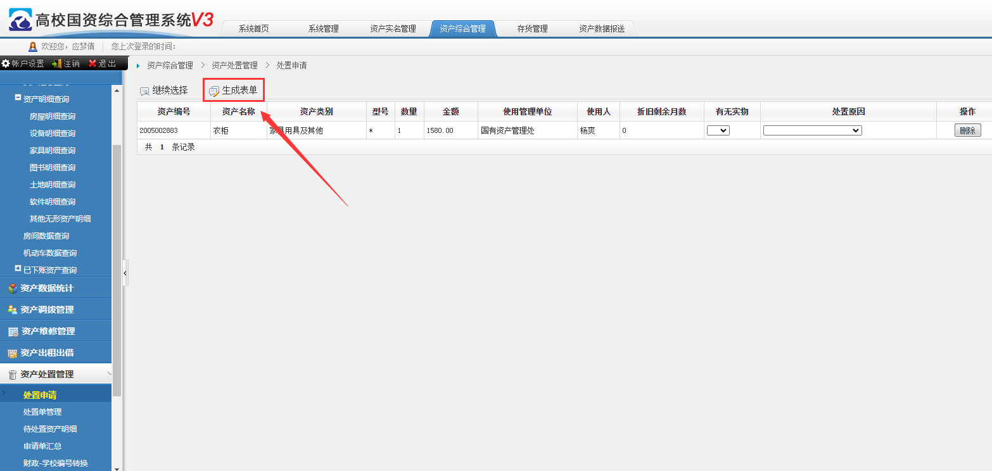Open 资产维修管理 section icon
The image size is (992, 471).
[13, 332]
